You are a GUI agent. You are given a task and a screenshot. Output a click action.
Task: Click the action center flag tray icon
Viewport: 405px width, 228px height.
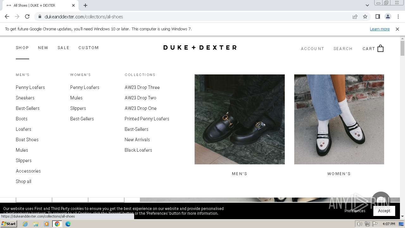375,224
